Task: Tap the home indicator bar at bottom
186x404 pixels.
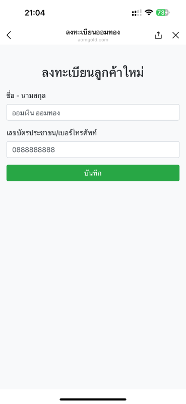Action: click(93, 399)
